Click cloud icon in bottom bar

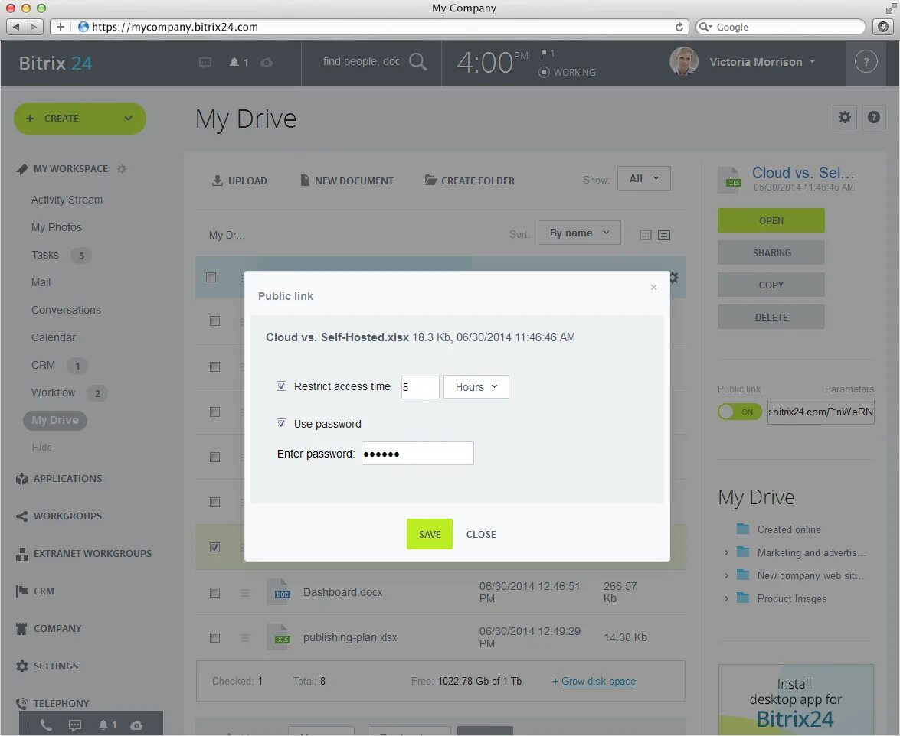[136, 725]
